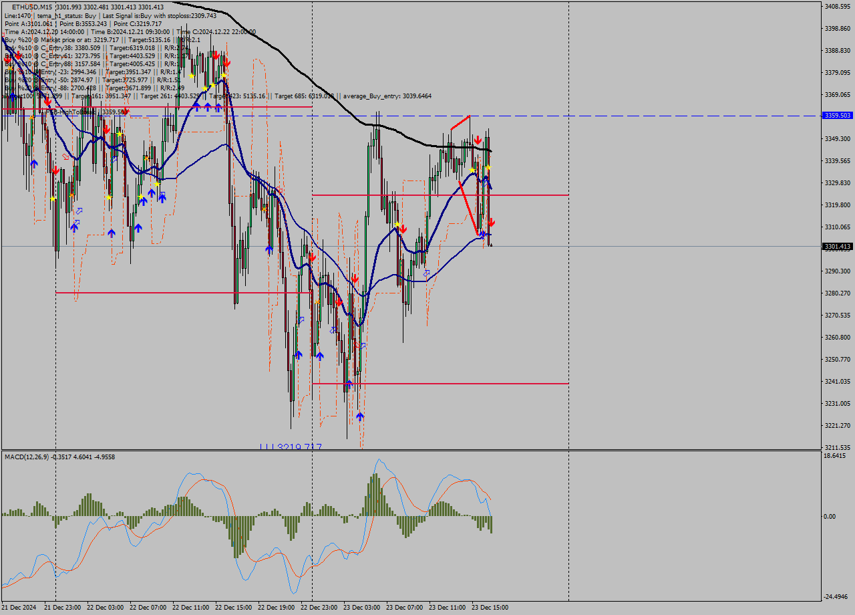Screen dimensions: 855x615
Task: Click the -24.4946 MACD scale value
Action: [837, 597]
